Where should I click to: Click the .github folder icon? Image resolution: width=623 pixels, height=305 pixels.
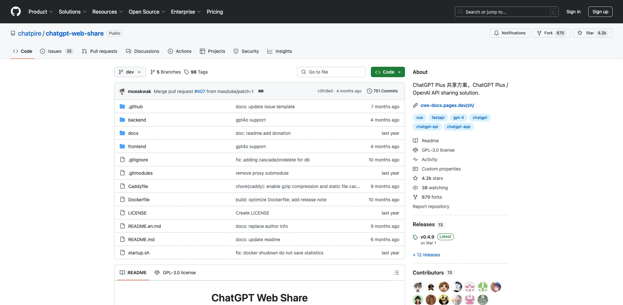pos(122,106)
